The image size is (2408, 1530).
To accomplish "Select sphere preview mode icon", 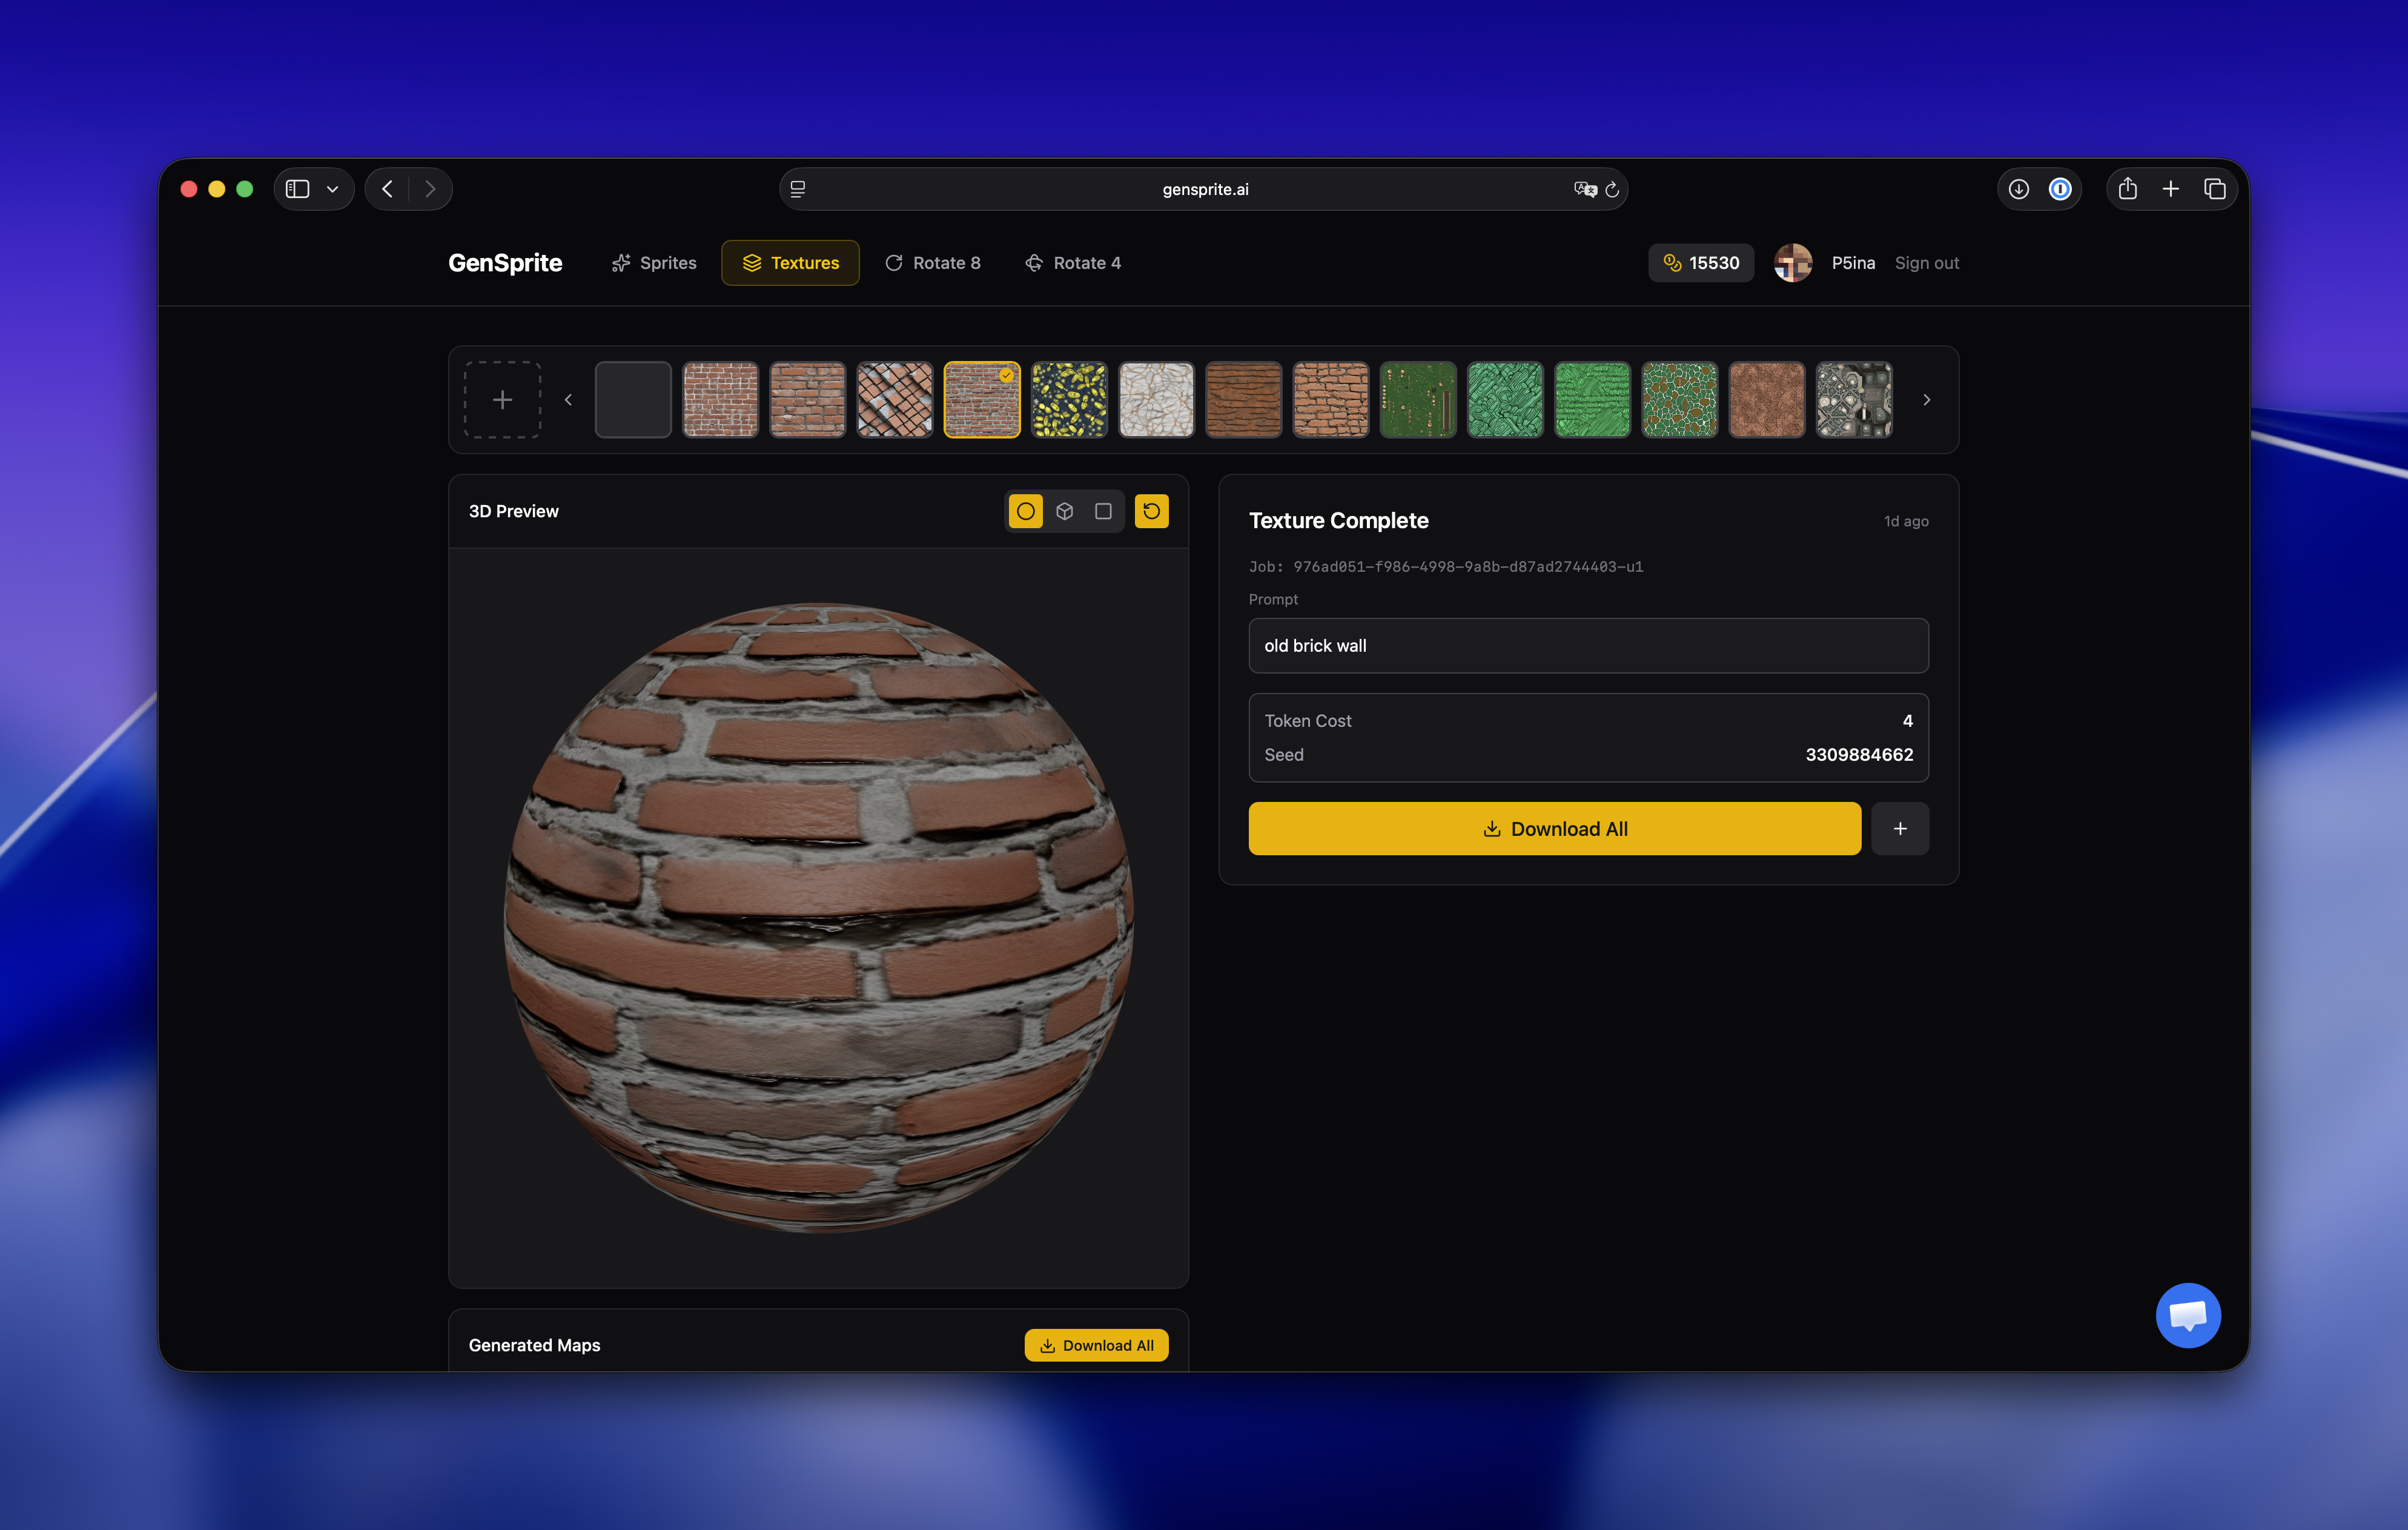I will 1025,511.
